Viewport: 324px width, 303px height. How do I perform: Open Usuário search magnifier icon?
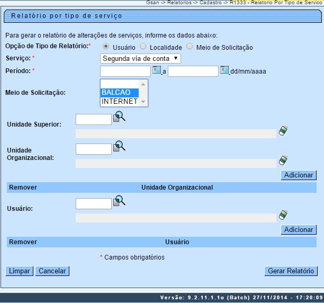click(x=119, y=201)
